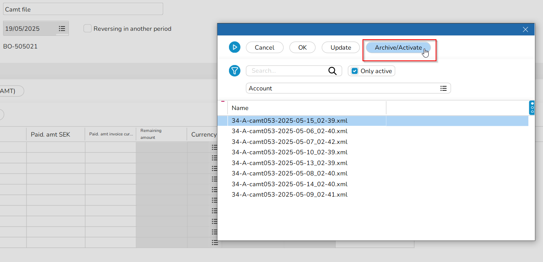This screenshot has height=262, width=543.
Task: Click the column options dots icon
Action: (532, 108)
